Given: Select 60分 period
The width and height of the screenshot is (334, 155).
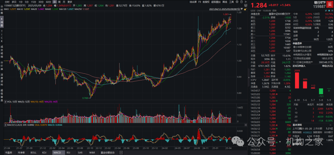Looking at the screenshot, I should pos(48,2).
